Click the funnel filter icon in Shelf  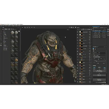11,29
